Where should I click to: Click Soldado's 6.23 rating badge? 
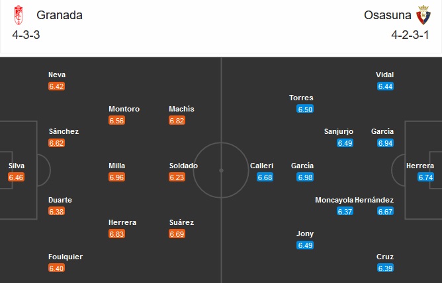[x=177, y=177]
